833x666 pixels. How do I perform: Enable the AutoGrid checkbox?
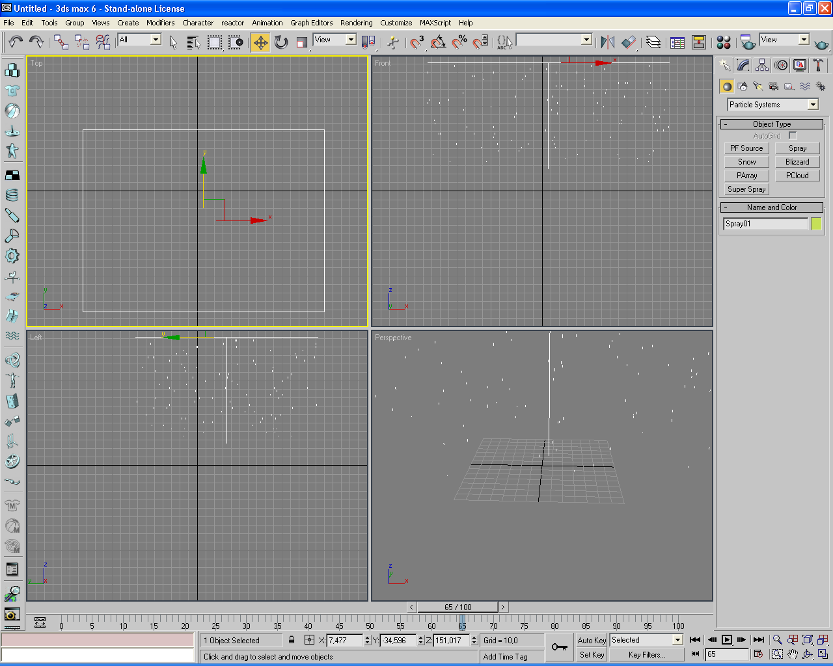[793, 135]
